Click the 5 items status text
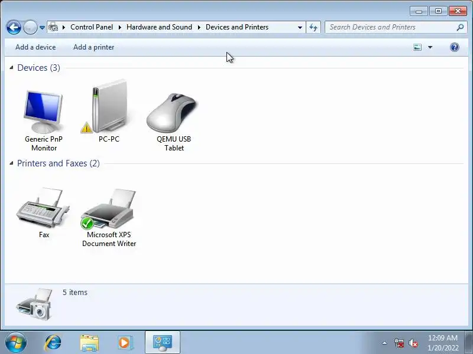Image resolution: width=473 pixels, height=354 pixels. coord(75,292)
